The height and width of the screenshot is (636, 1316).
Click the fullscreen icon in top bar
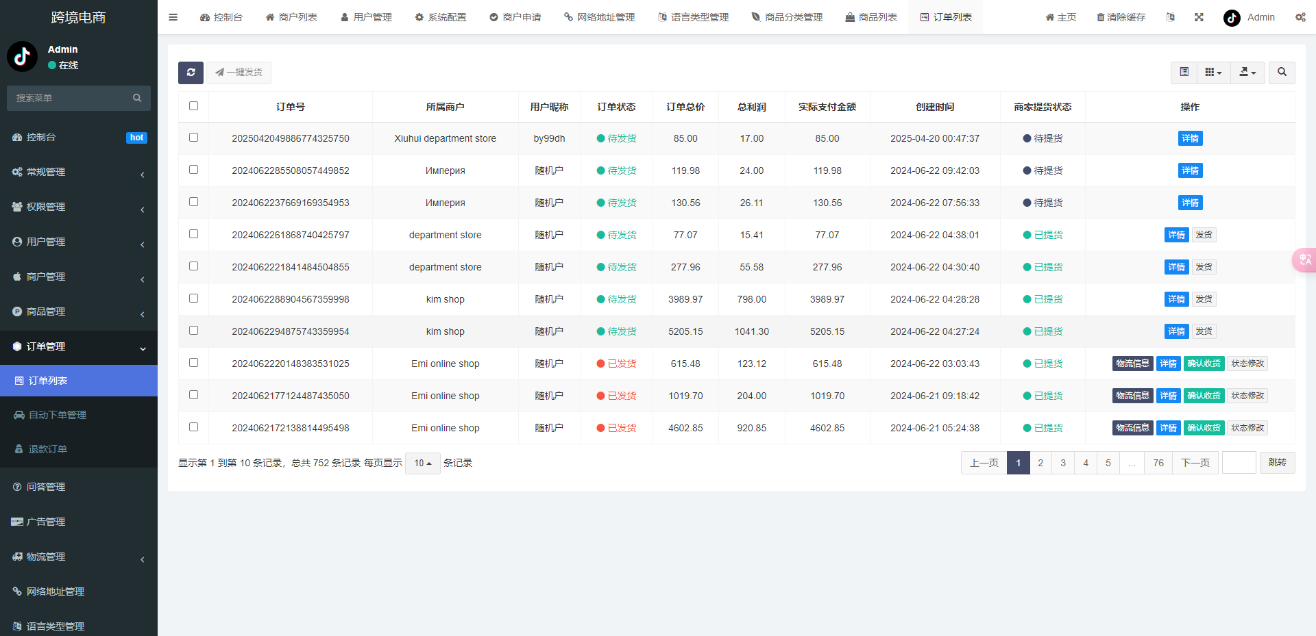coord(1199,17)
